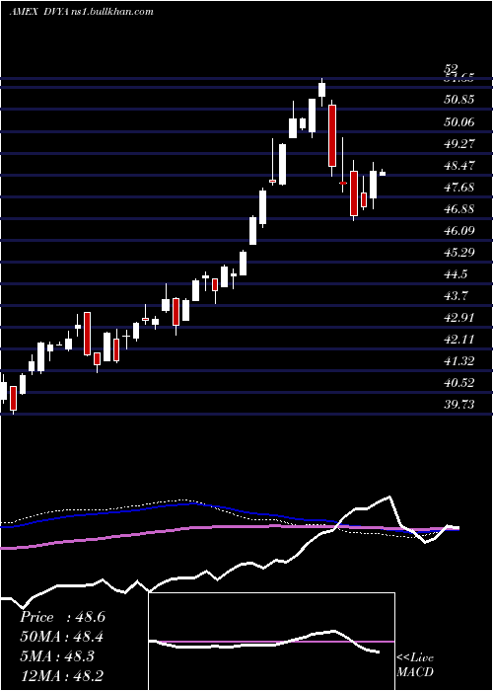Screen dimensions: 493x691
Task: Select the 40.52 price axis label
Action: pos(459,383)
